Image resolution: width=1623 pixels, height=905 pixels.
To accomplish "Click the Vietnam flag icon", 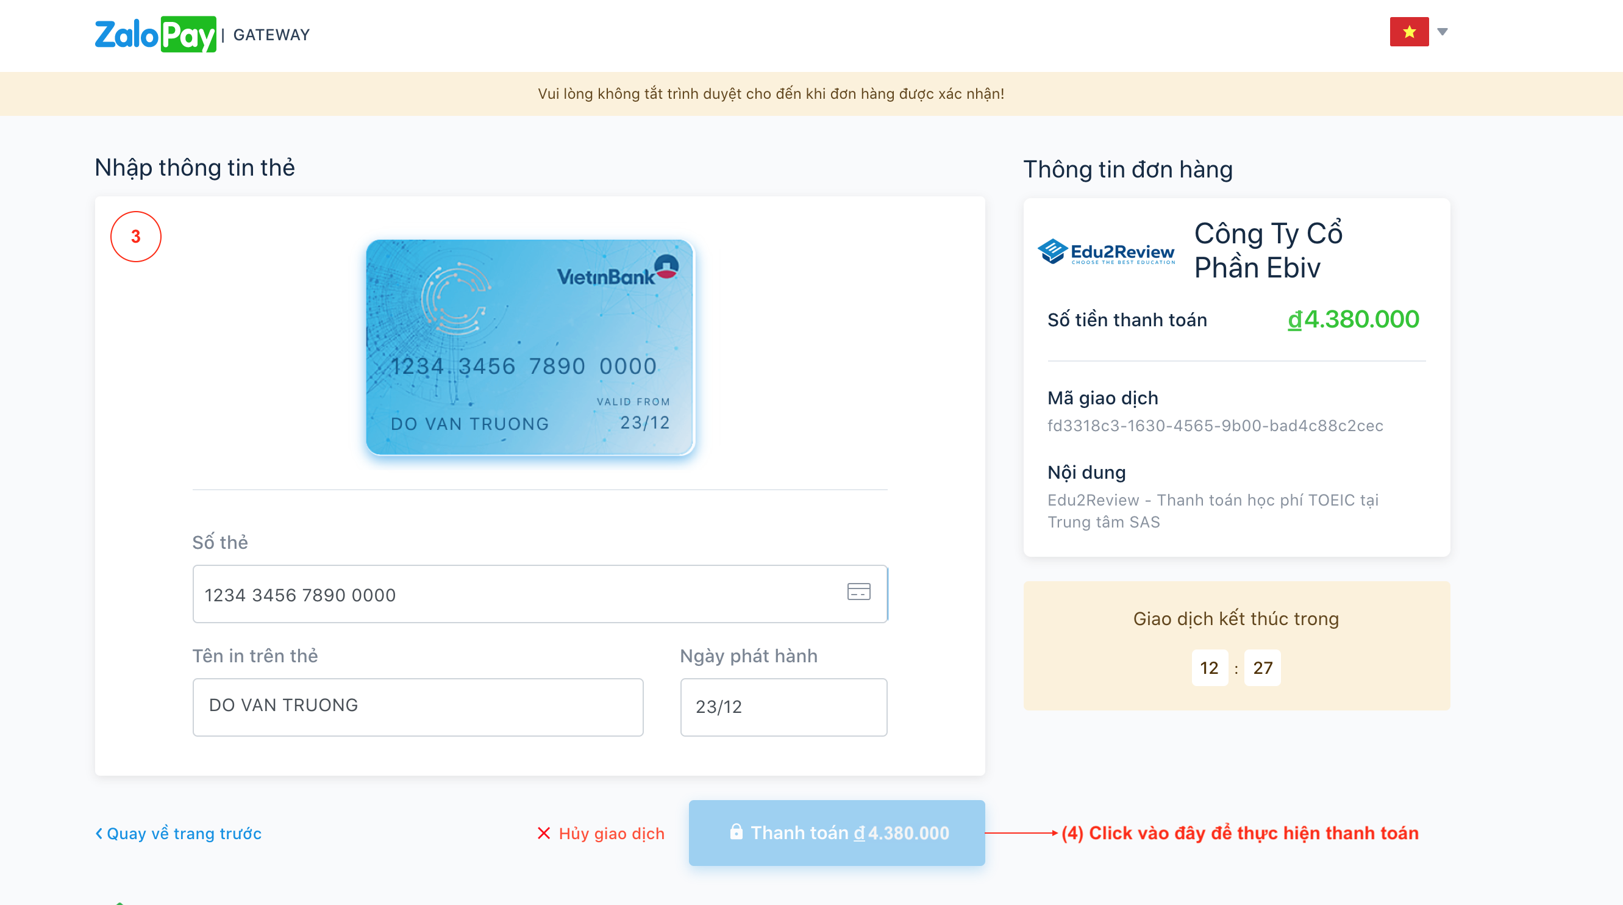I will 1409,32.
